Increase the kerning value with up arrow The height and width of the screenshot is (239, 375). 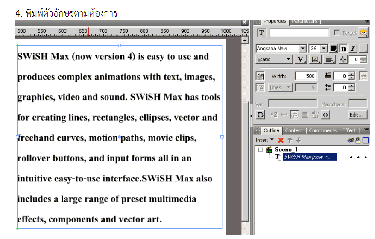[x=363, y=58]
